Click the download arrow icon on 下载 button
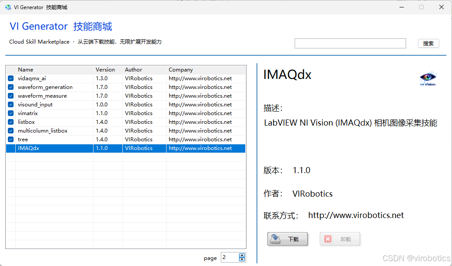 coord(275,239)
